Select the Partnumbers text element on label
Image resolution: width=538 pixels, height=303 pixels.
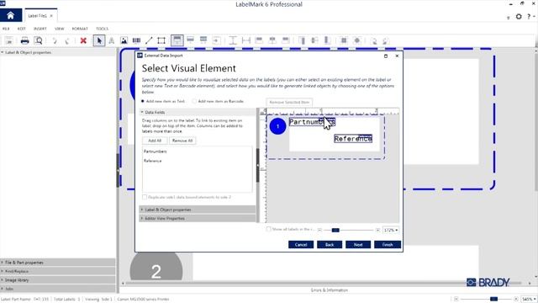pos(312,122)
